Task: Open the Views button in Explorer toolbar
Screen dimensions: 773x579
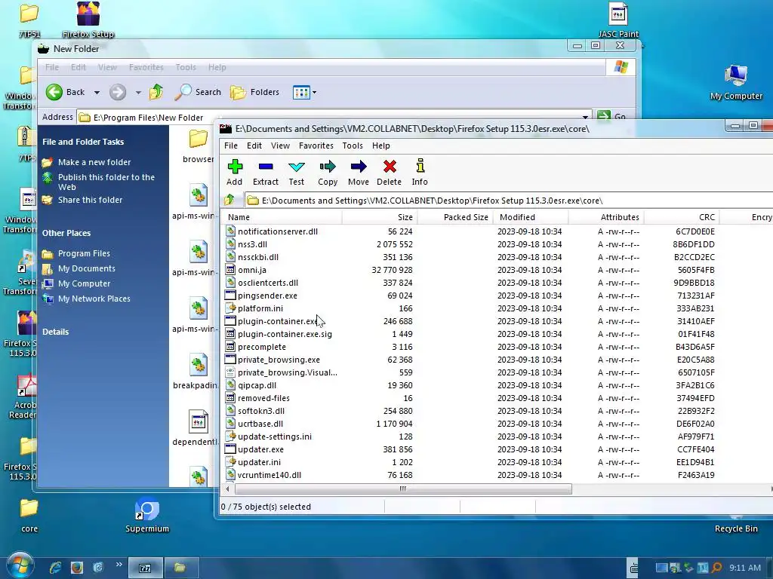Action: point(301,92)
